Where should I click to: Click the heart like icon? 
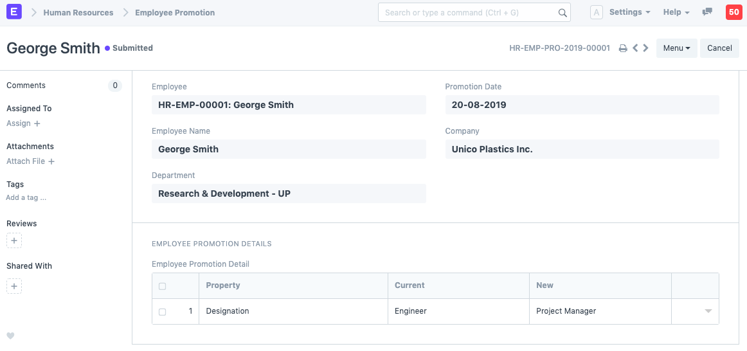point(10,336)
